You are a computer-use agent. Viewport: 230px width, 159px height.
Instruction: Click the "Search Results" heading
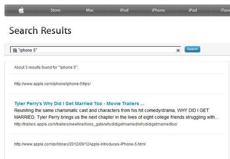click(x=40, y=30)
